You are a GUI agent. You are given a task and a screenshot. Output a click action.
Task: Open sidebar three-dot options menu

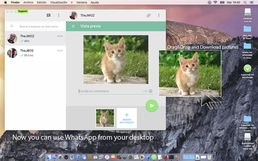[x=58, y=15]
